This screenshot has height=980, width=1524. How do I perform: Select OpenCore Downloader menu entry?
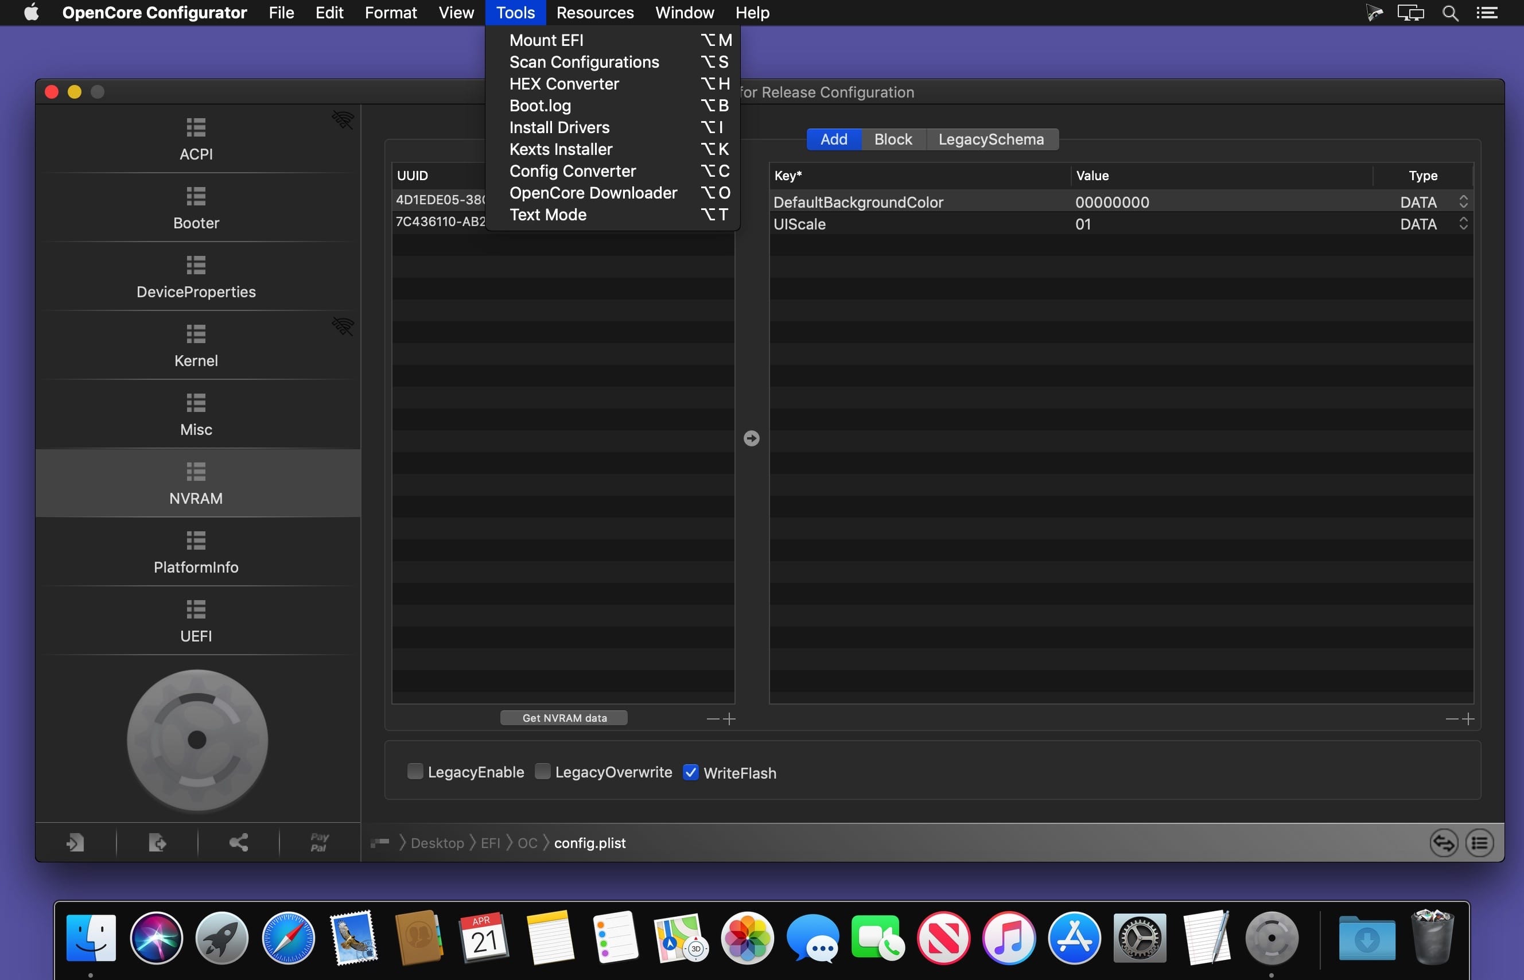(x=593, y=193)
